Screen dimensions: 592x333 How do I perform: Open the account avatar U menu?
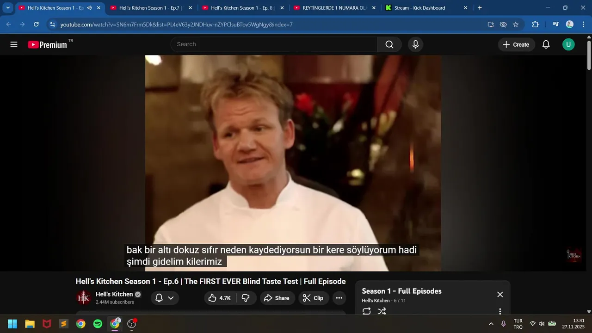pyautogui.click(x=568, y=44)
